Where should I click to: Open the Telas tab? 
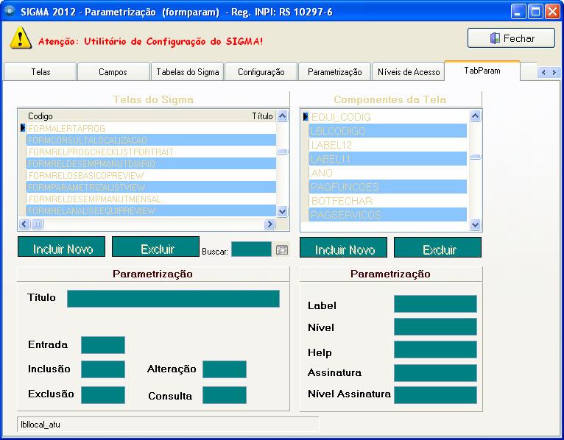click(40, 72)
